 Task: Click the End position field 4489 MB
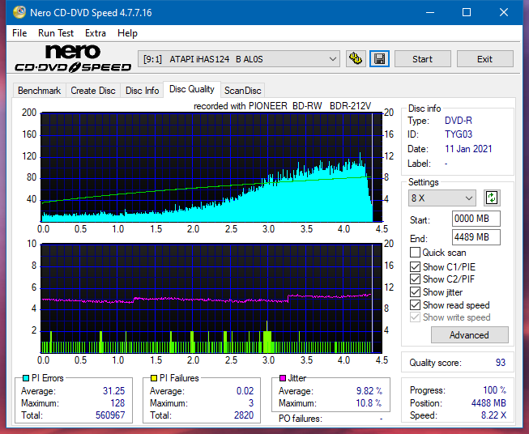point(476,237)
